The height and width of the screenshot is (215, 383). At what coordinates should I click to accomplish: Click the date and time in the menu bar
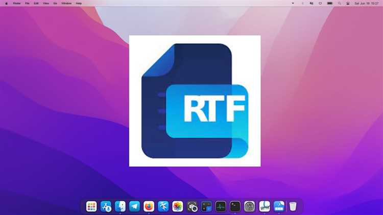coord(366,4)
